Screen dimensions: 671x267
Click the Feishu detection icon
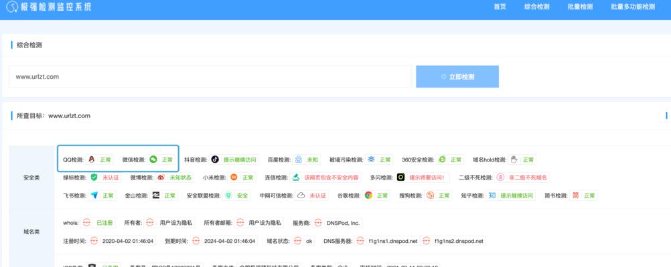(94, 196)
